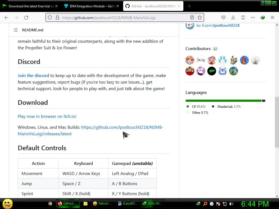Screen dimensions: 279x209
Task: Click the striped pink-blue extension icon
Action: coord(243,17)
